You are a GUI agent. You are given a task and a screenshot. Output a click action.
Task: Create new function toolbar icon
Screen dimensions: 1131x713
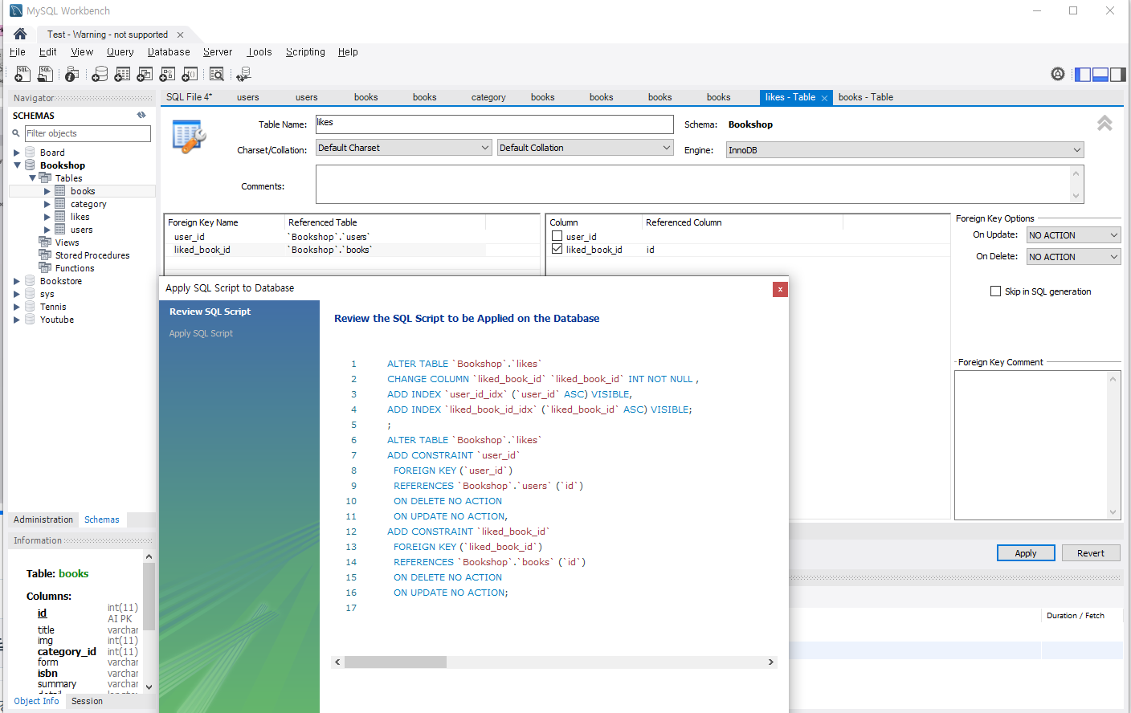click(x=190, y=74)
